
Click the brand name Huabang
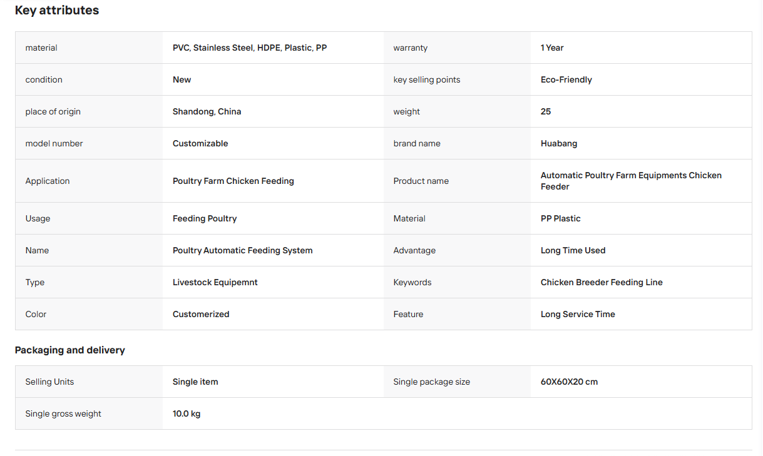click(559, 143)
